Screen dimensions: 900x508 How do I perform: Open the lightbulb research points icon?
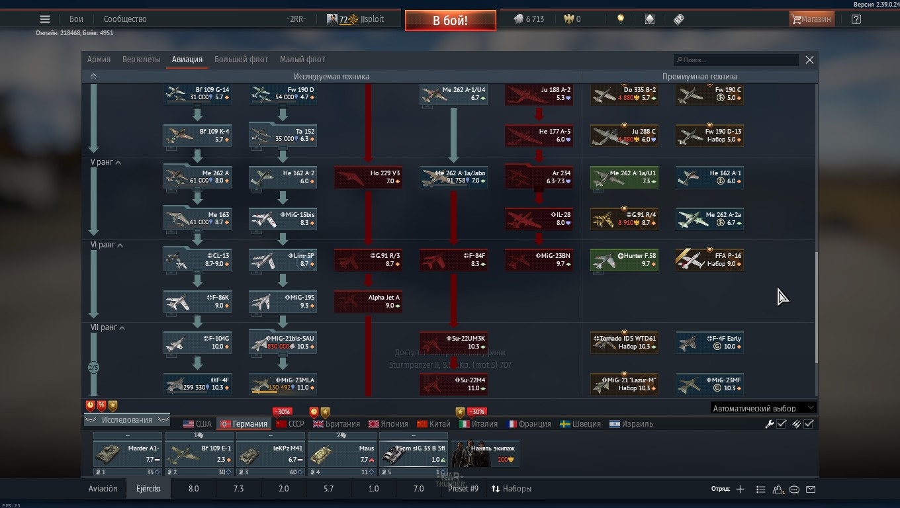click(x=620, y=19)
